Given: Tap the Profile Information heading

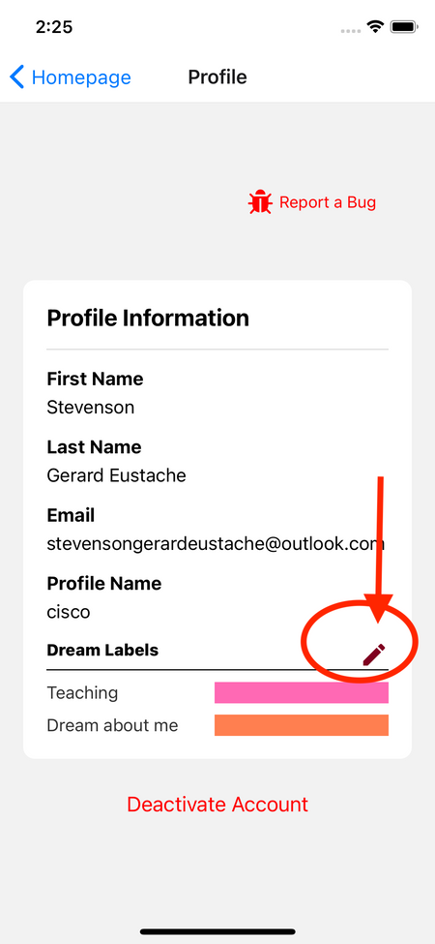Looking at the screenshot, I should coord(148,318).
